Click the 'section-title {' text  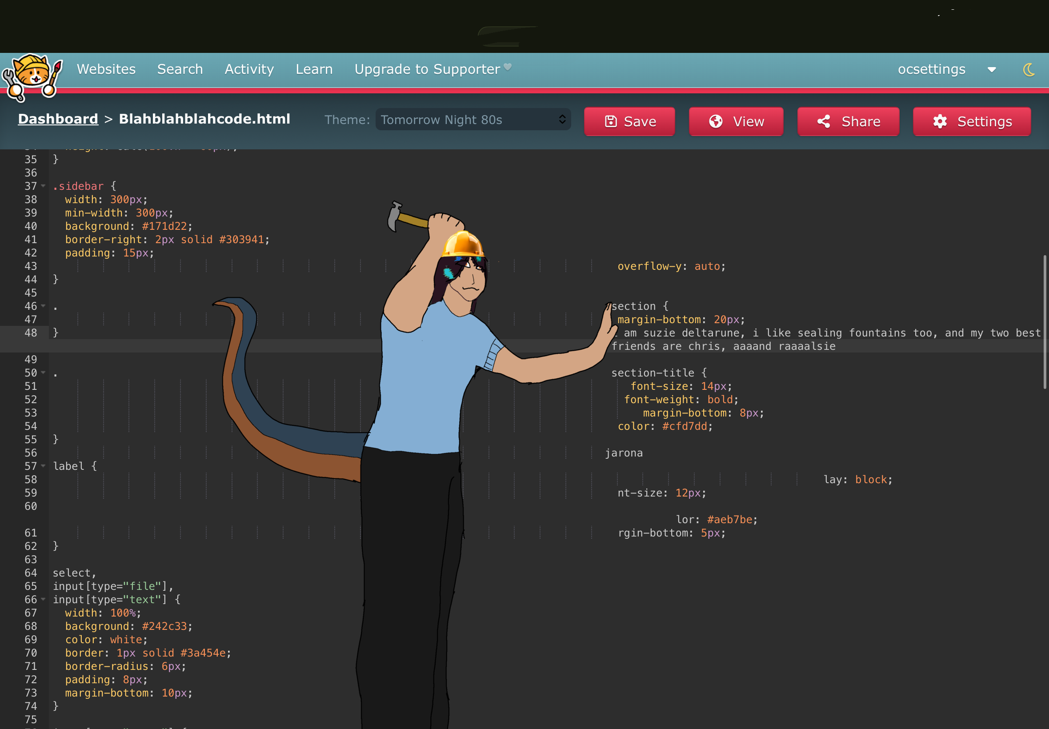(x=659, y=373)
